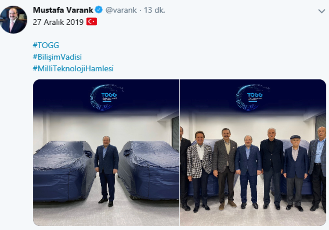This screenshot has width=329, height=230.
Task: Click the man standing between covered cars
Action: (106, 172)
